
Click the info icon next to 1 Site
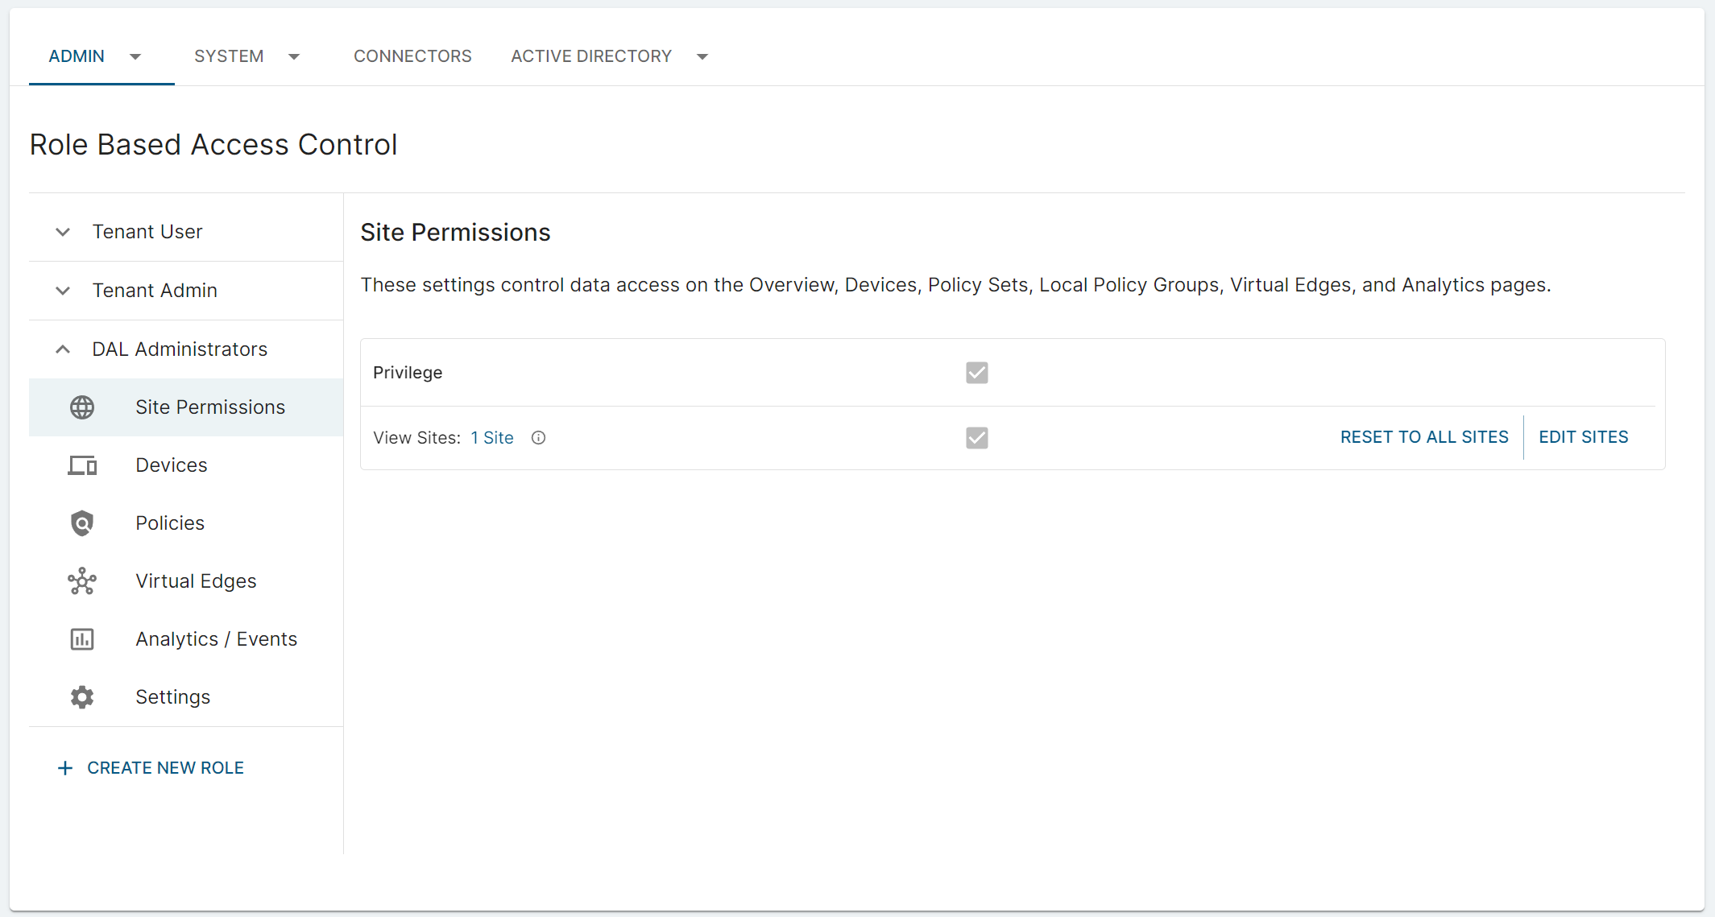coord(539,438)
